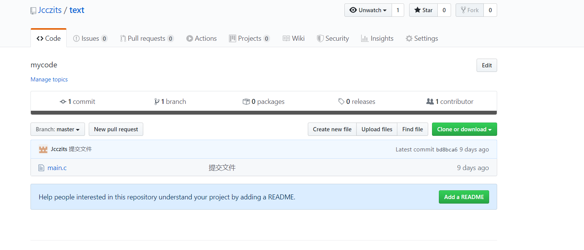This screenshot has height=250, width=584.
Task: Open the text repository name link
Action: coord(77,10)
